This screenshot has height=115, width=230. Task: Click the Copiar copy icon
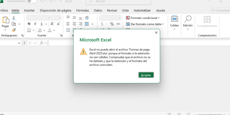point(14,24)
